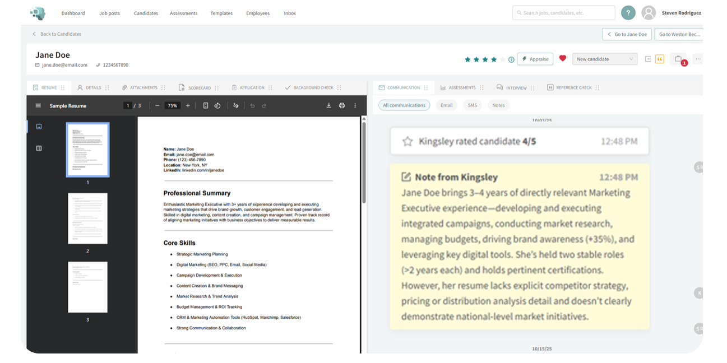Open the New candidate status dropdown

coord(605,58)
